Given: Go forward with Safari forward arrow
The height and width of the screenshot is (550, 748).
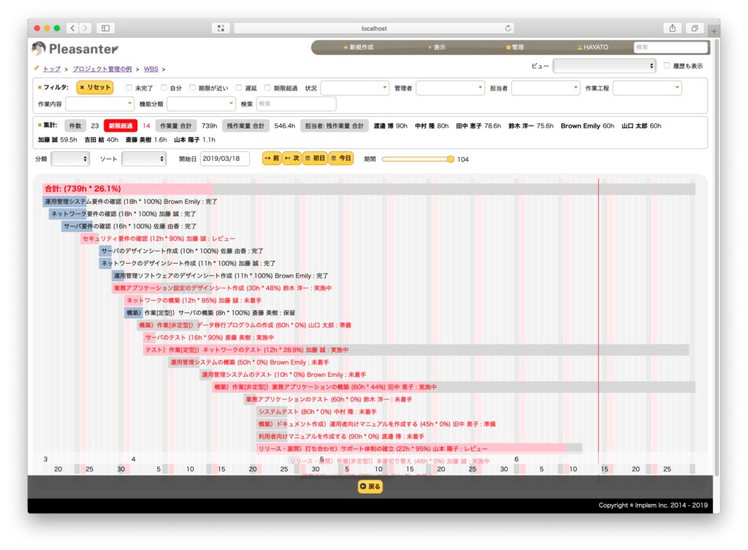Looking at the screenshot, I should tap(85, 28).
